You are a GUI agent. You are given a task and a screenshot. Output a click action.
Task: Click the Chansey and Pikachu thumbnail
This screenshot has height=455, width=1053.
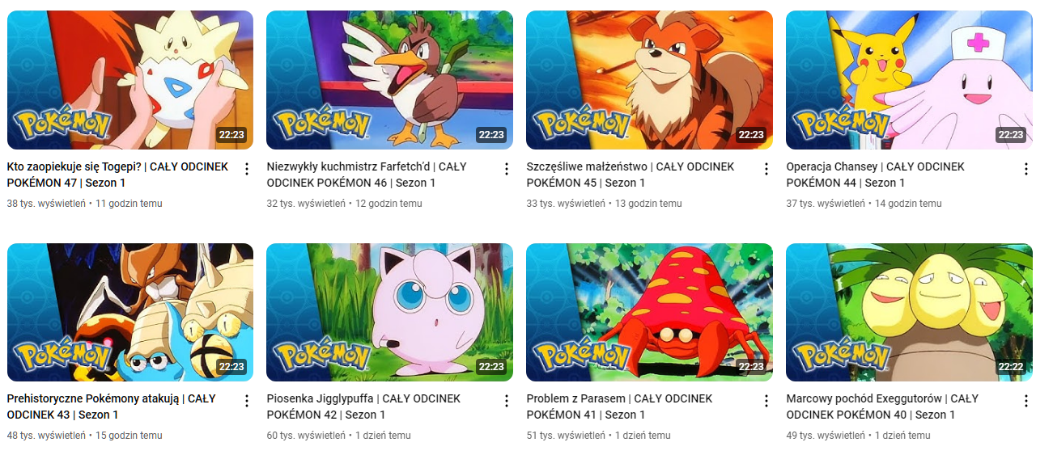909,80
